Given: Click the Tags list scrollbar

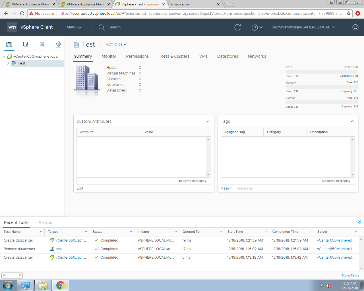Looking at the screenshot, I should pos(353,157).
